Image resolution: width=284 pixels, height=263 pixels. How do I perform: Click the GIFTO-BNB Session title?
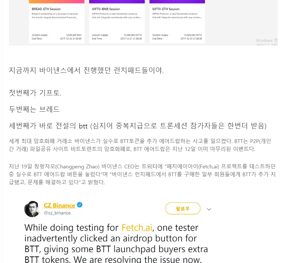(x=106, y=9)
